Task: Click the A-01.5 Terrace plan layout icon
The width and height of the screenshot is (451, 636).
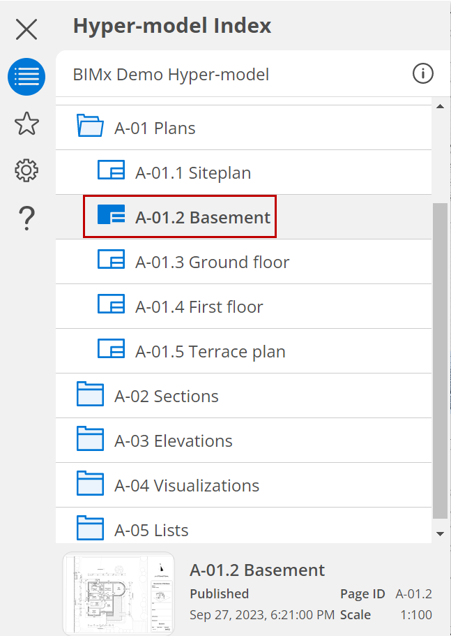Action: click(x=111, y=351)
